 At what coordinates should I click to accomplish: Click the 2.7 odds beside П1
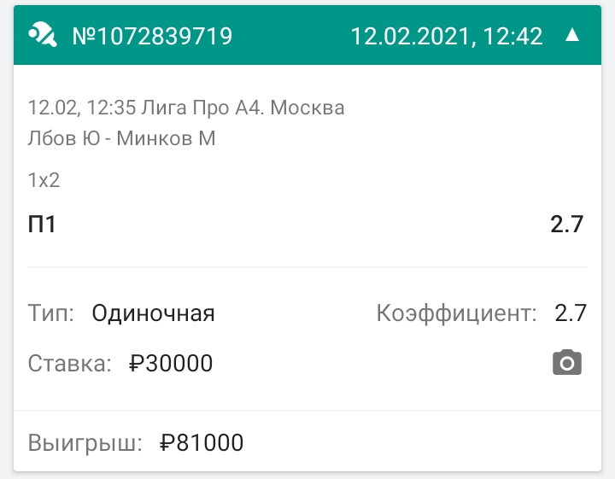coord(567,225)
